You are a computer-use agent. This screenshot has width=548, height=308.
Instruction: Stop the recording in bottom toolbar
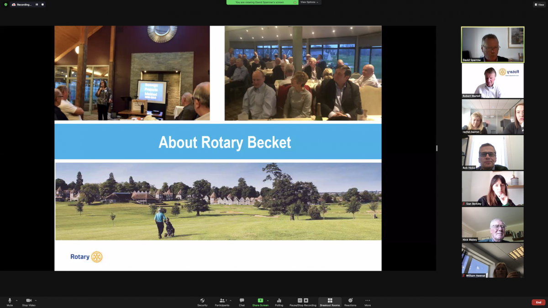point(306,300)
